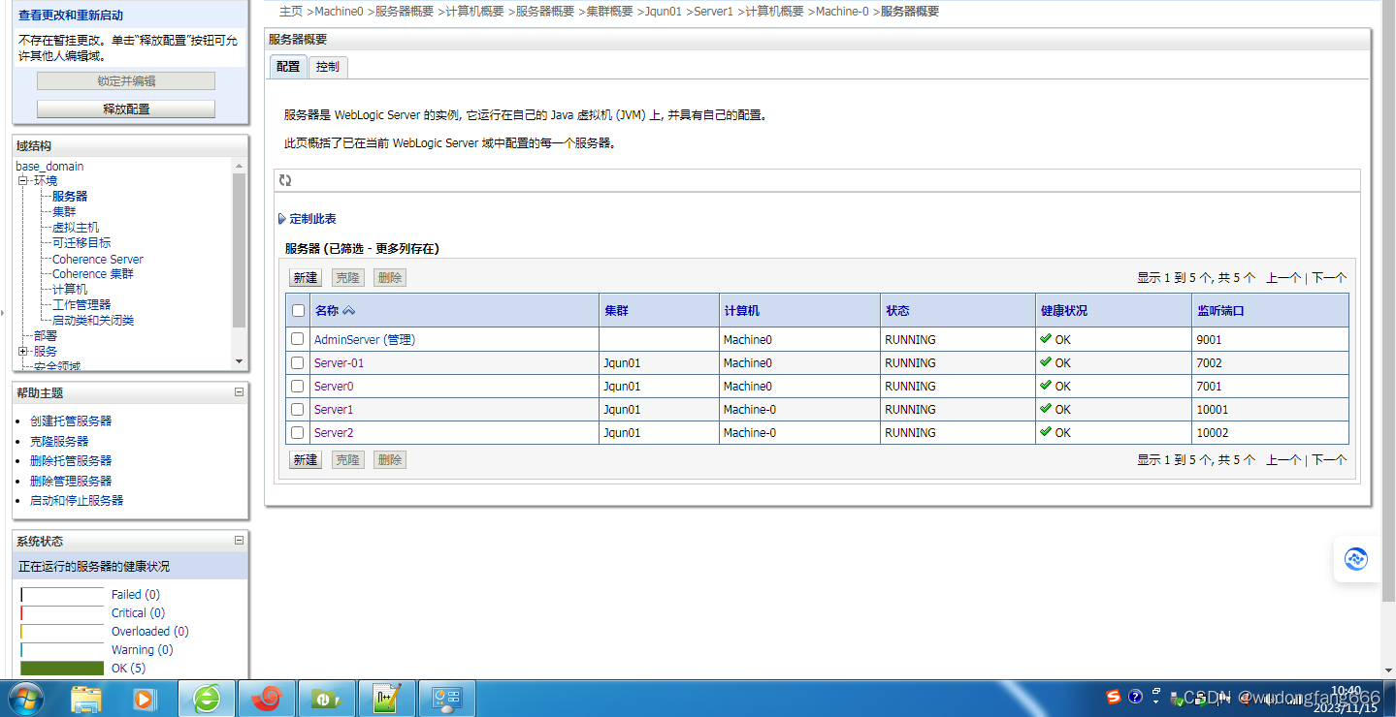Open Jqun01 breadcrumb link
The height and width of the screenshot is (717, 1396).
[x=664, y=12]
